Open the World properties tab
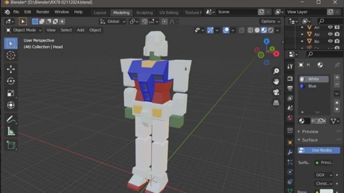The height and width of the screenshot is (193, 344). (x=290, y=118)
